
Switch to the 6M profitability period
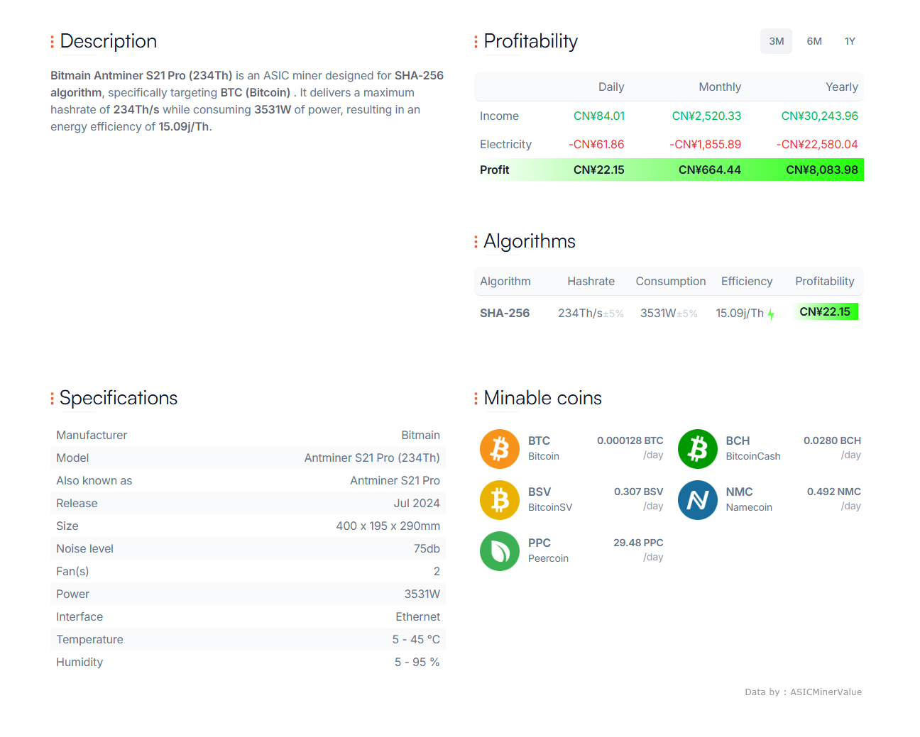pyautogui.click(x=814, y=41)
